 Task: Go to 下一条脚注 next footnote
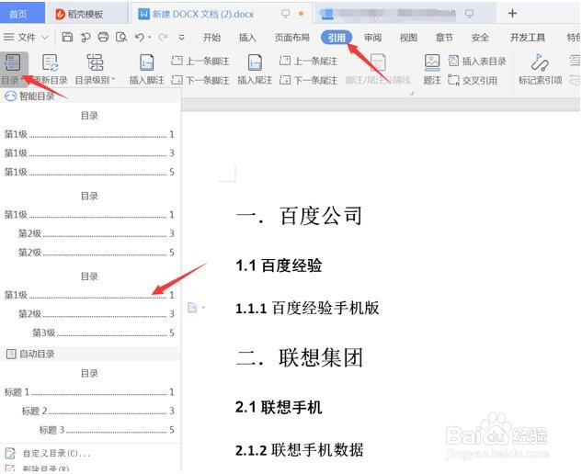(200, 80)
